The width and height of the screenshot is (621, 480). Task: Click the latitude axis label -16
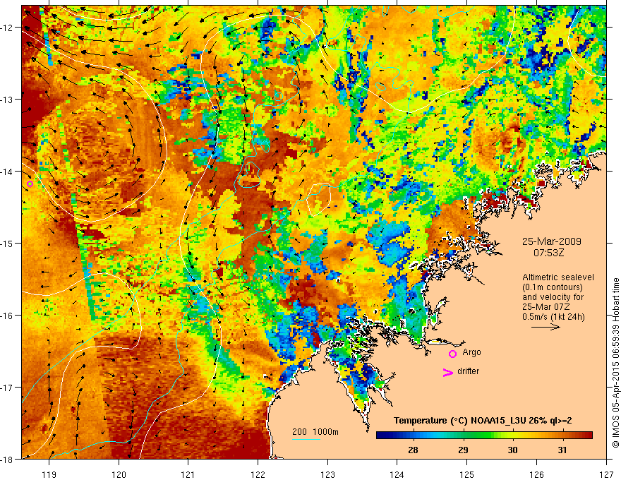point(8,316)
